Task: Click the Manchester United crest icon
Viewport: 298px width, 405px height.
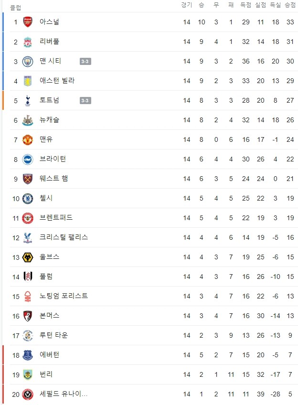Action: [x=28, y=140]
